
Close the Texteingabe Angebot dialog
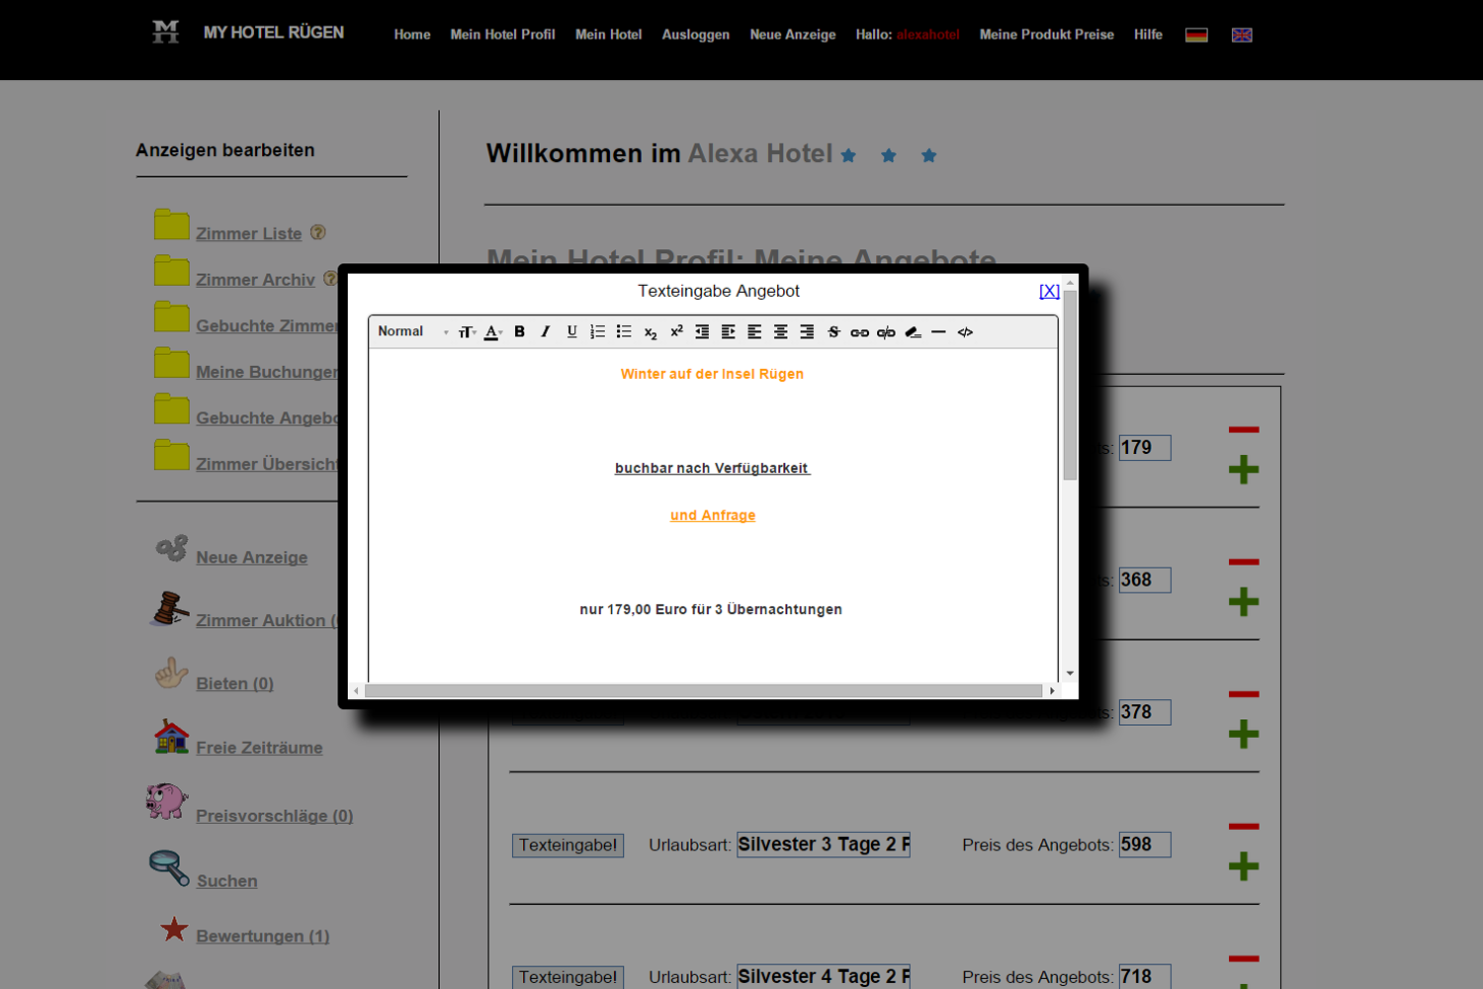click(x=1049, y=291)
